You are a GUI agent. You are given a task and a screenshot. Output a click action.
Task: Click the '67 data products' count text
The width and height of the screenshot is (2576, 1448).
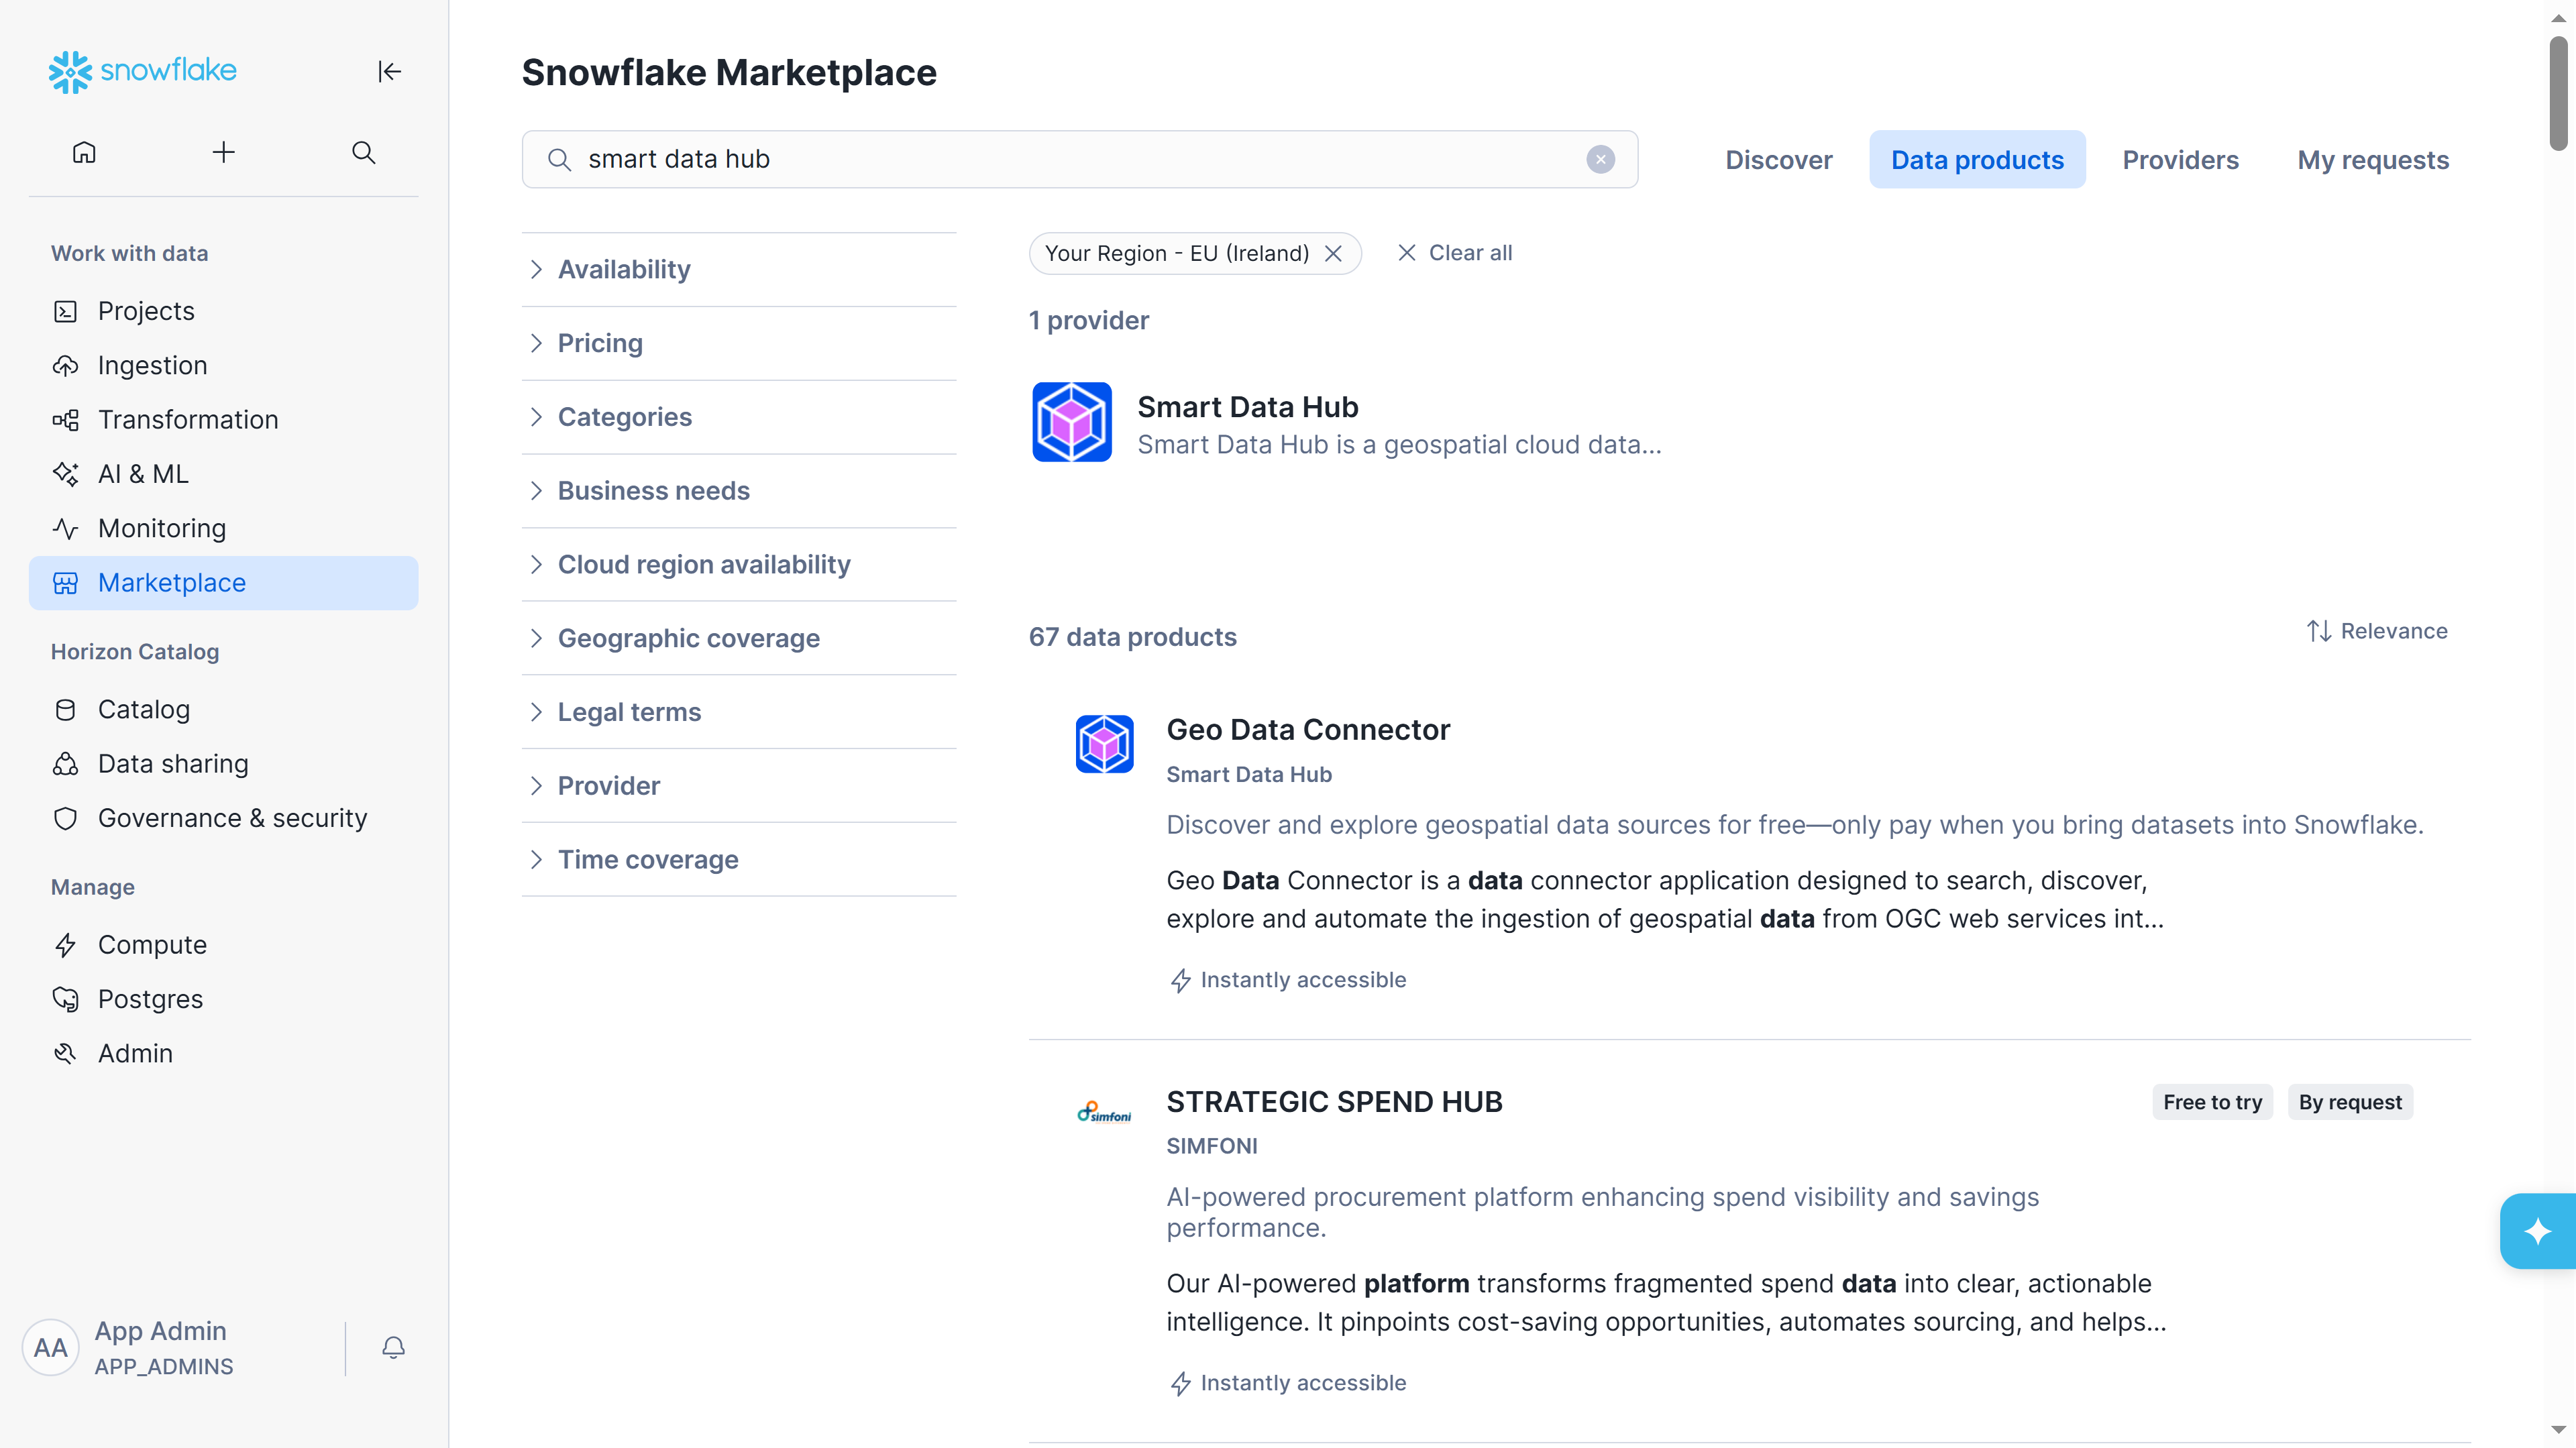click(x=1133, y=637)
